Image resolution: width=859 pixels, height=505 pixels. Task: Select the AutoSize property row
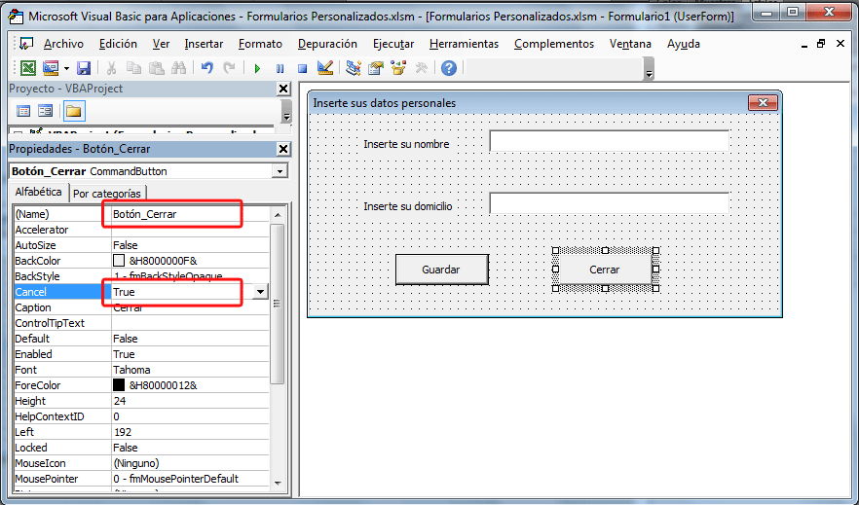click(141, 245)
